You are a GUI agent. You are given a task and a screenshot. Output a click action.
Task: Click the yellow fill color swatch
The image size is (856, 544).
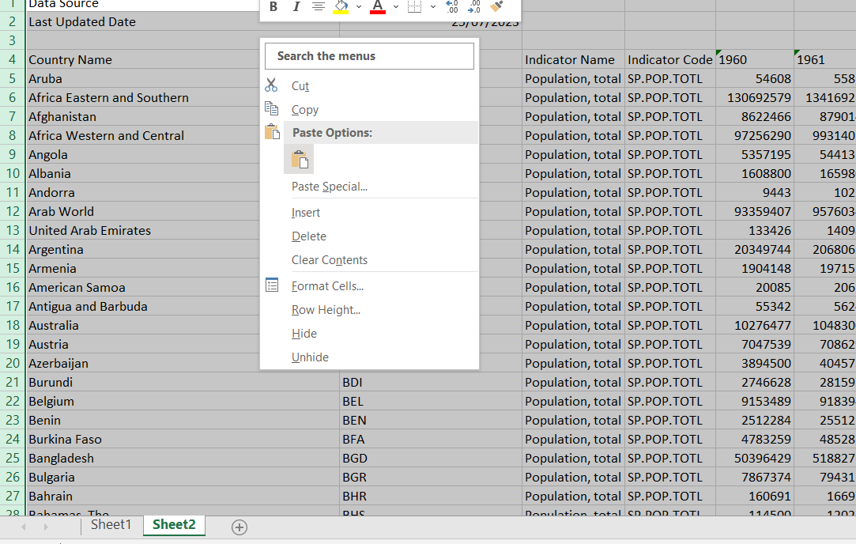pos(339,11)
